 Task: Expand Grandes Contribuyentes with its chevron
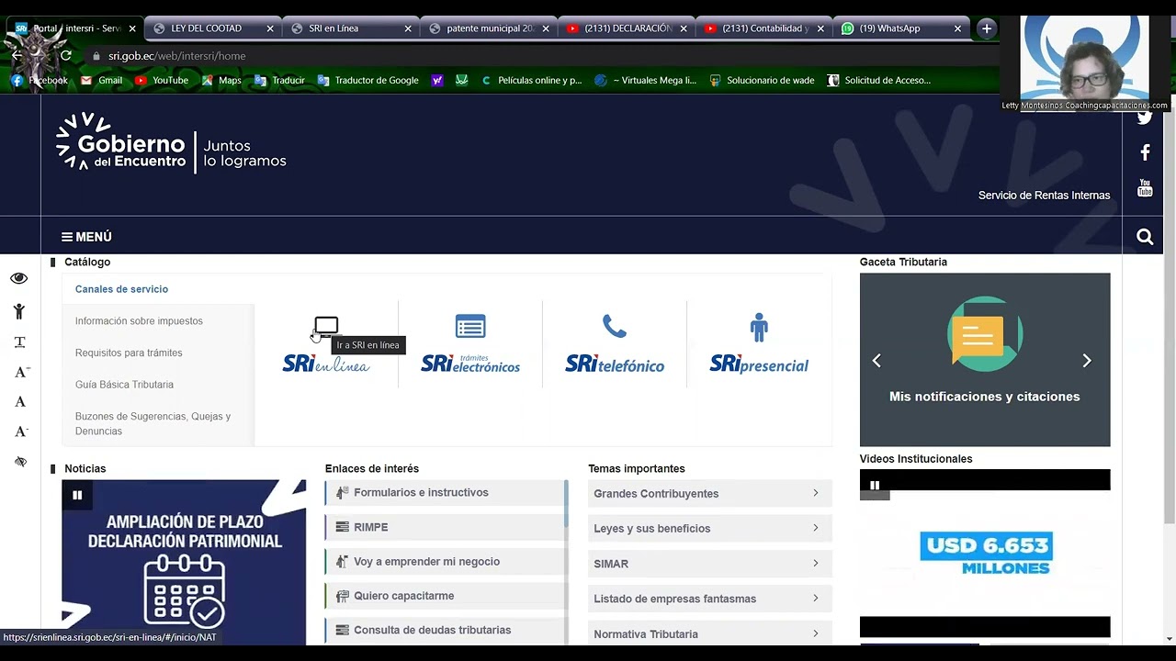tap(815, 493)
